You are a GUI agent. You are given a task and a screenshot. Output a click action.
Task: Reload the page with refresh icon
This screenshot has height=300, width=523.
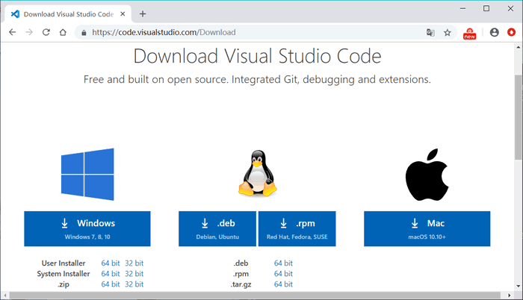(46, 32)
